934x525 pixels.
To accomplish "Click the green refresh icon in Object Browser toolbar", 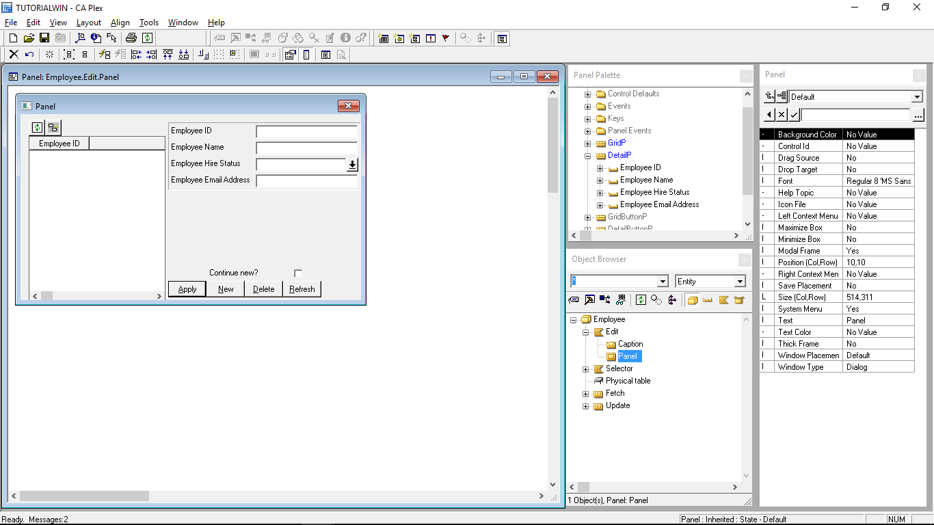I will [x=641, y=299].
